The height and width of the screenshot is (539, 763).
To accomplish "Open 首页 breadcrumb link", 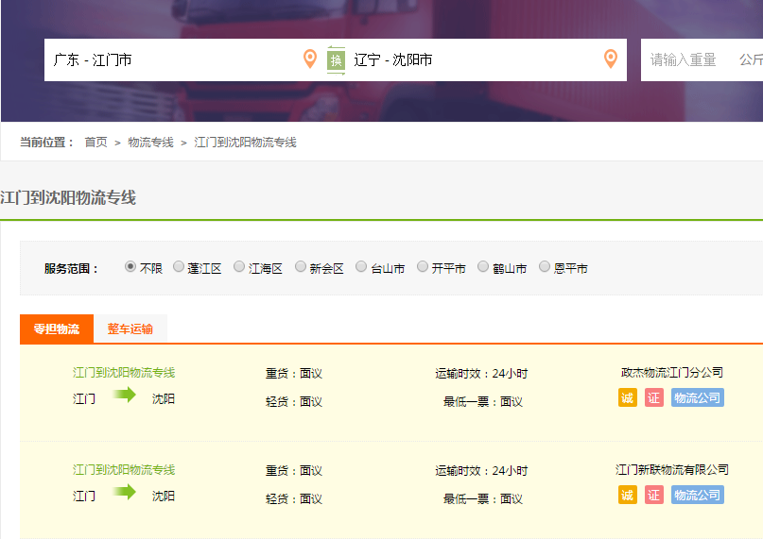I will (95, 142).
